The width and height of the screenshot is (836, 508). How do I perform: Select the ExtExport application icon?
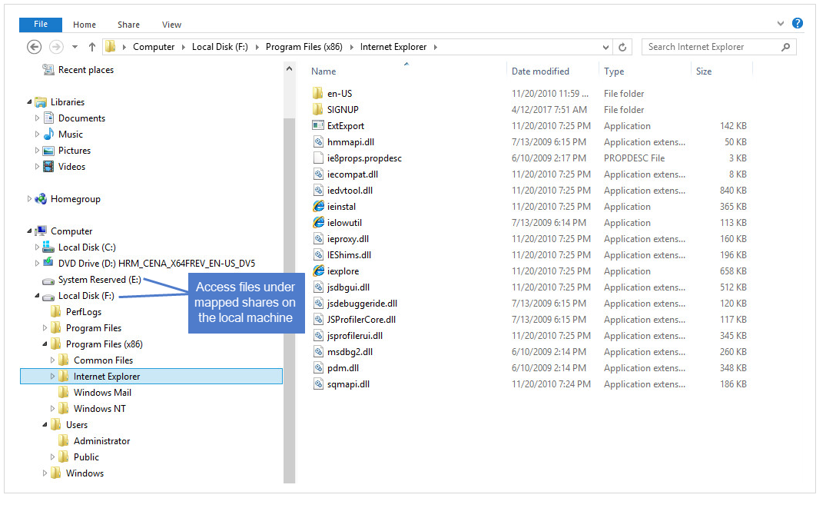coord(318,125)
